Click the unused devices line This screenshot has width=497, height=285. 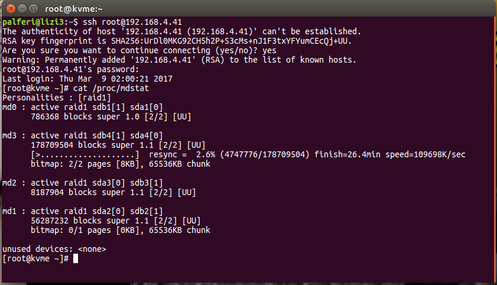click(54, 250)
